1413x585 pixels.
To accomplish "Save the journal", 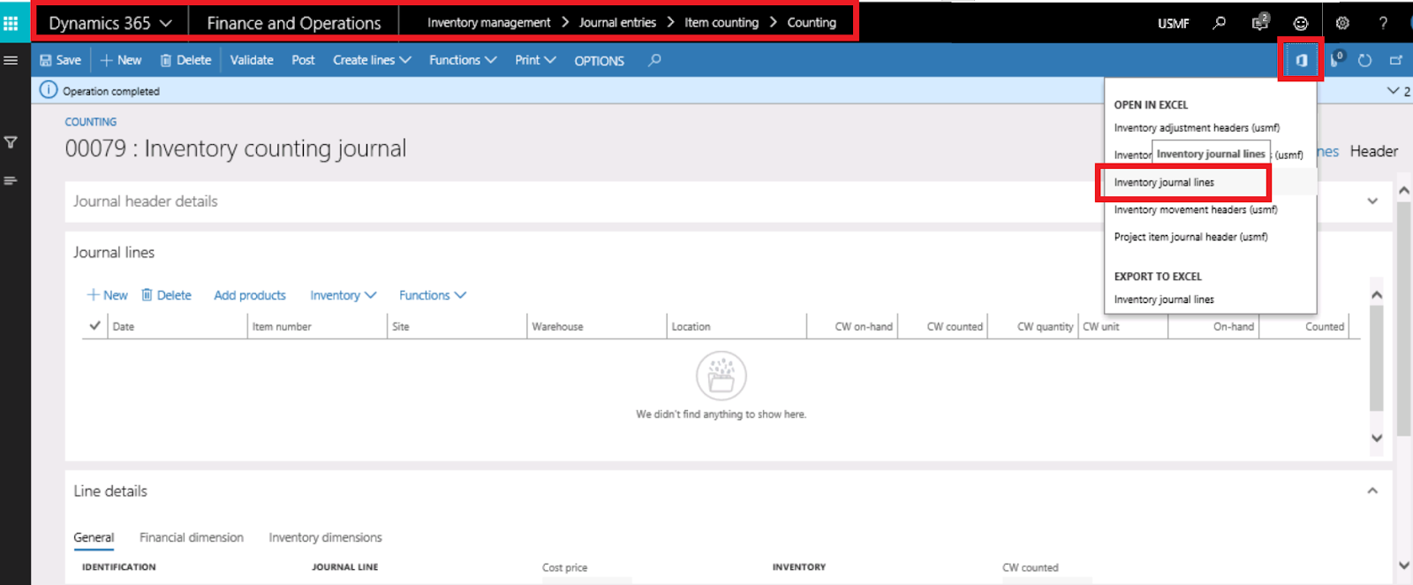I will pos(60,60).
